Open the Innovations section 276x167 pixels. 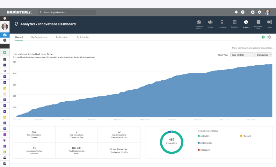pos(222,24)
